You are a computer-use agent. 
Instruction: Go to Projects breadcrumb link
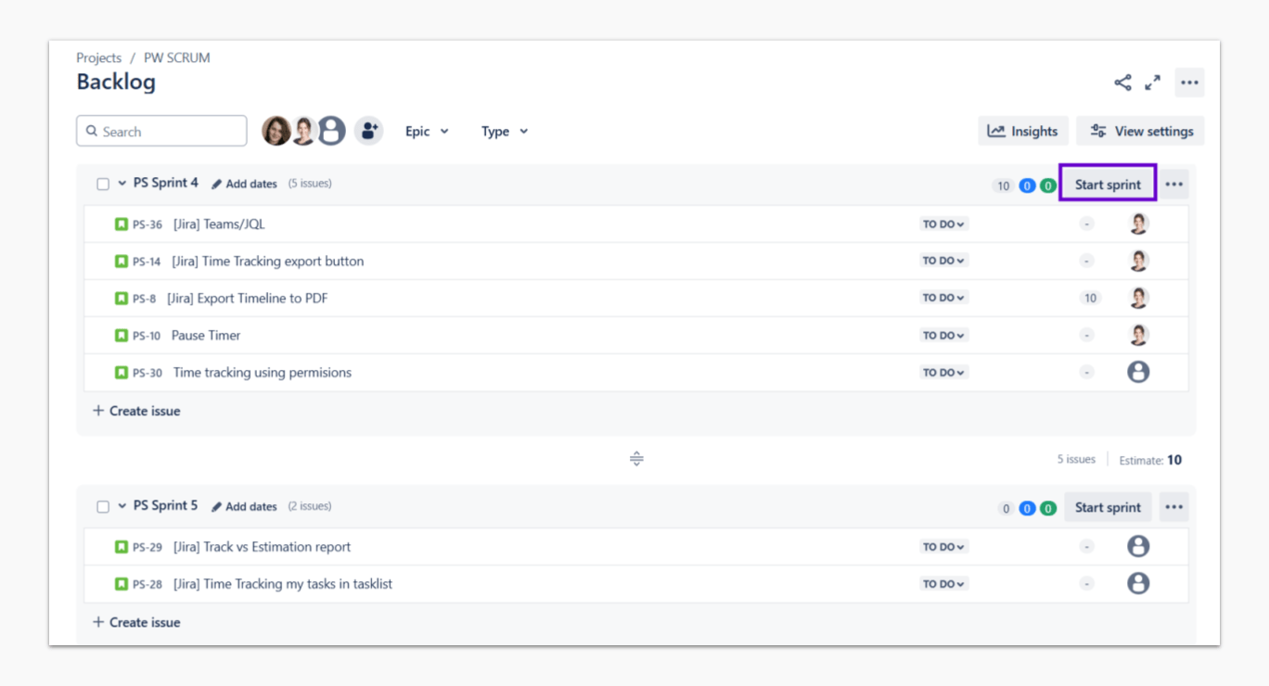click(x=99, y=57)
